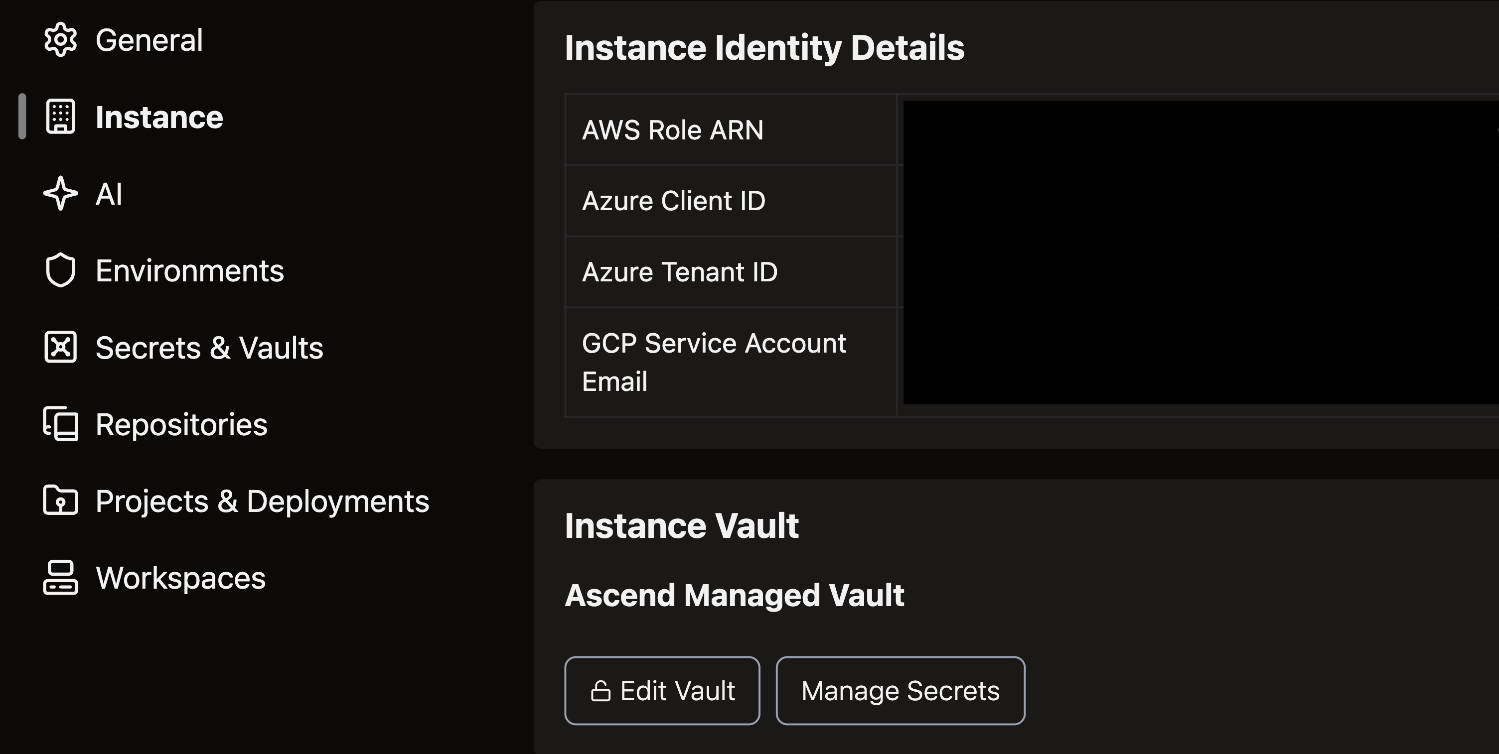Click the General gear icon

pos(60,39)
